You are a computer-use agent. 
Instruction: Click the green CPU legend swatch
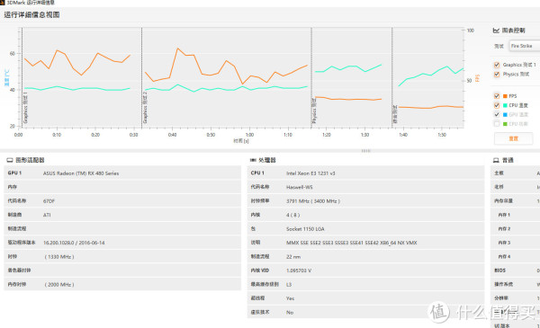pyautogui.click(x=505, y=124)
